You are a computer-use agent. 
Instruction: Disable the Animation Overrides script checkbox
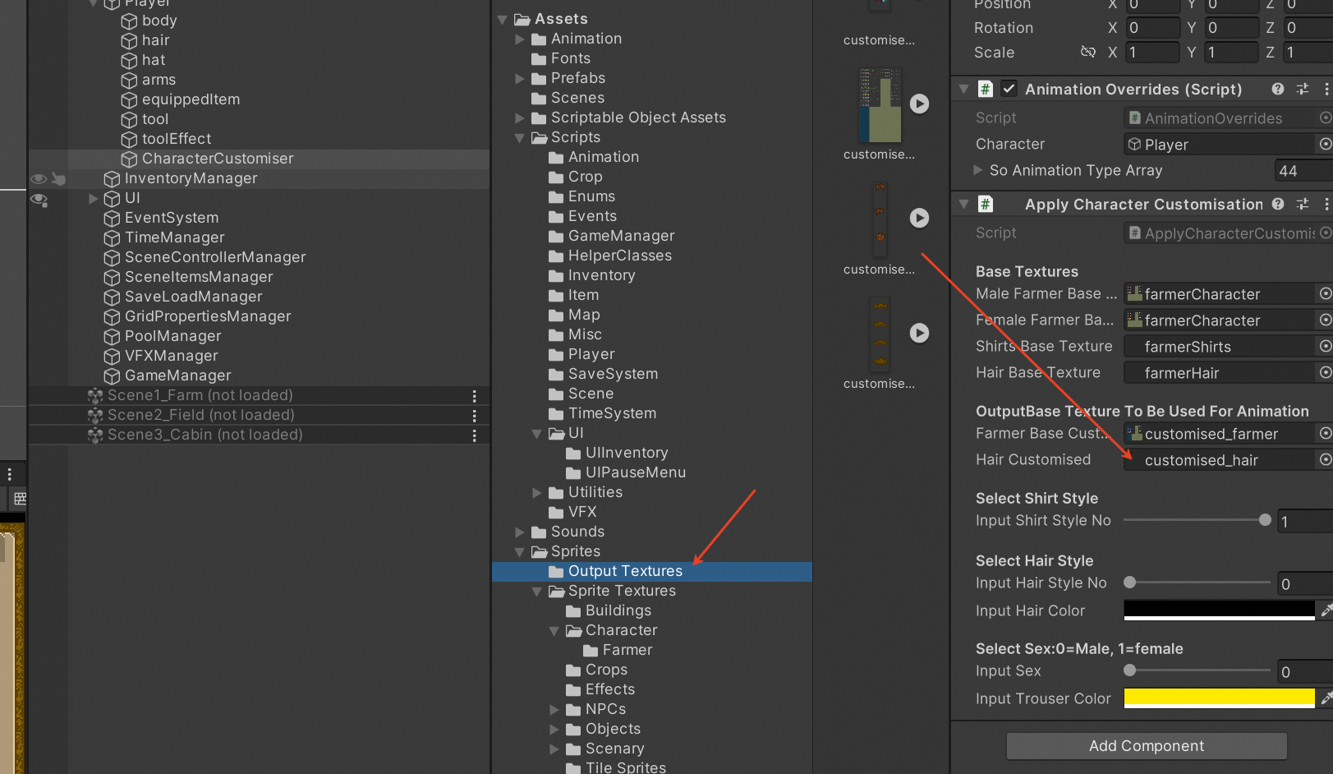[x=1009, y=89]
